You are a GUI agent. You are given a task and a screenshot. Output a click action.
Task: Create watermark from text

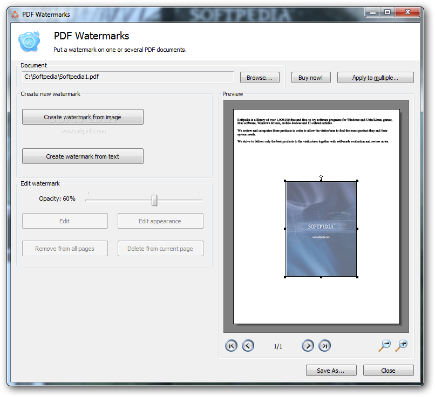coord(83,156)
